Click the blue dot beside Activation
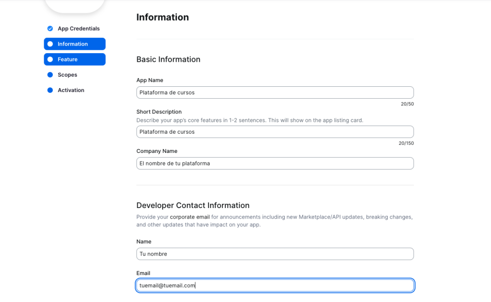Screen dimensions: 491x302 (50, 90)
